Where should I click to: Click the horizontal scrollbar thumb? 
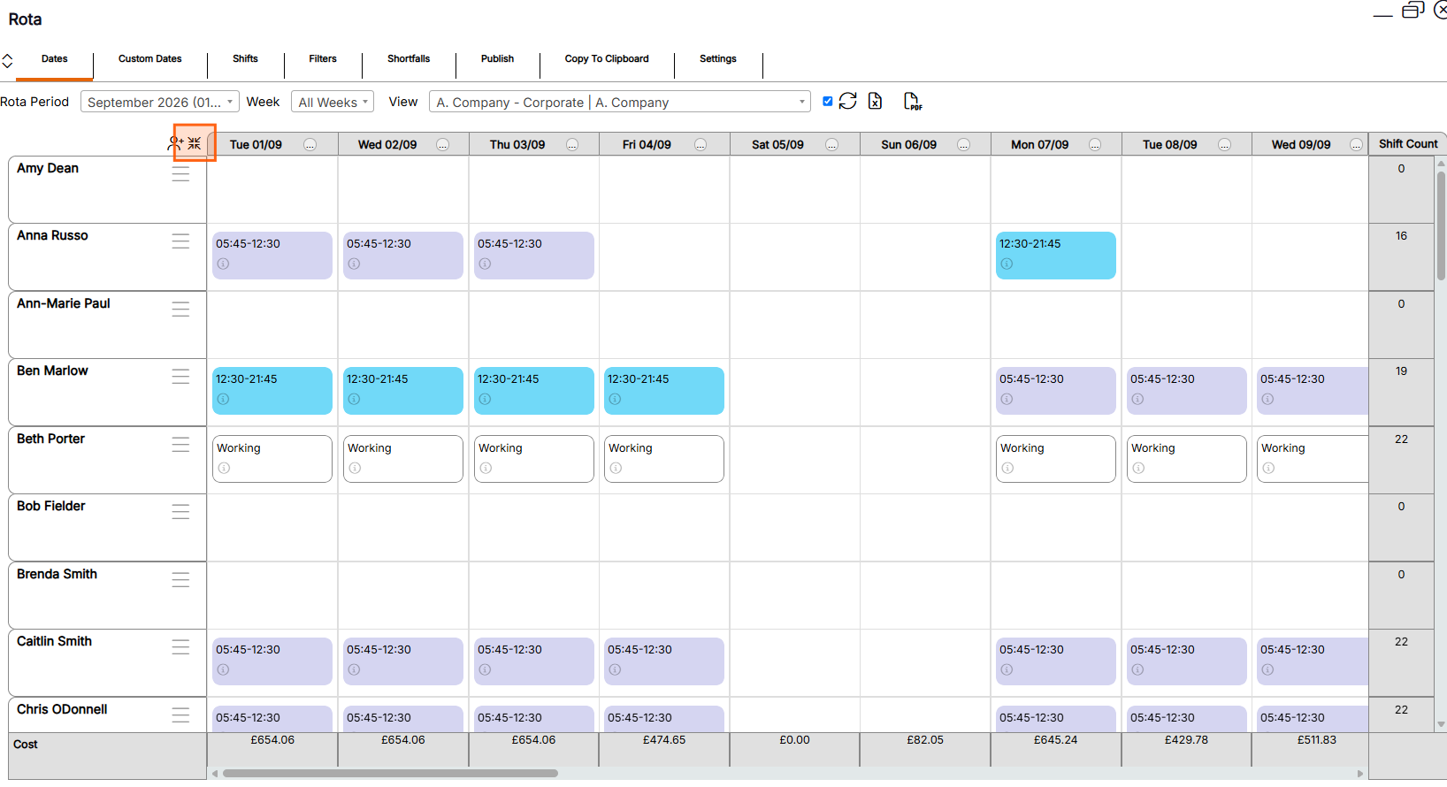(x=390, y=773)
